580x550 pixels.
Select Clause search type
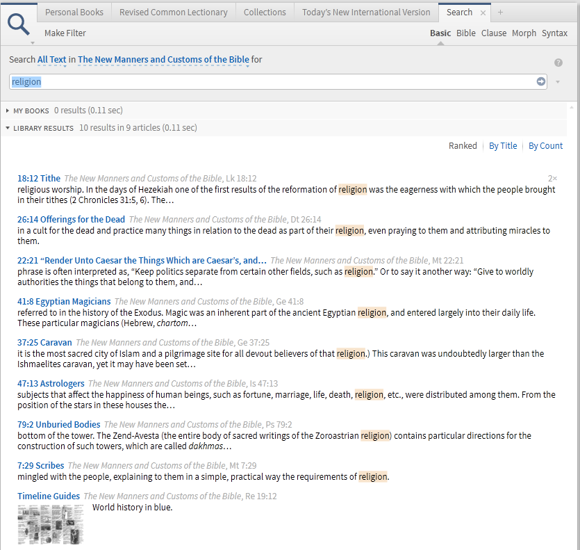pos(494,33)
